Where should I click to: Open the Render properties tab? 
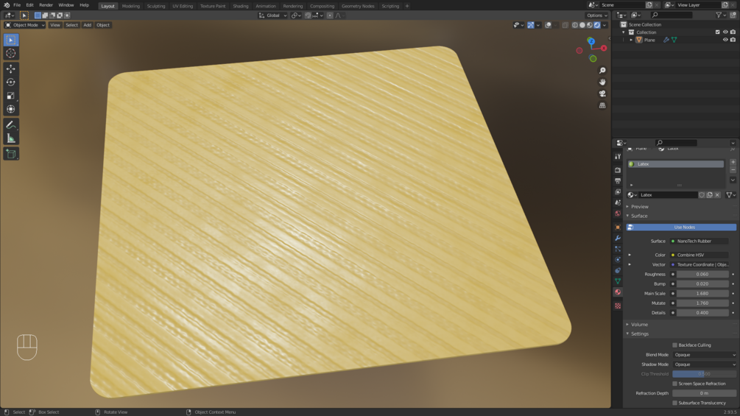(x=617, y=170)
